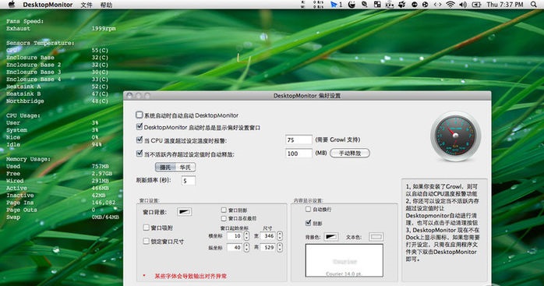Click the 纵坐标 stepper arrows
The width and height of the screenshot is (544, 286).
246,248
